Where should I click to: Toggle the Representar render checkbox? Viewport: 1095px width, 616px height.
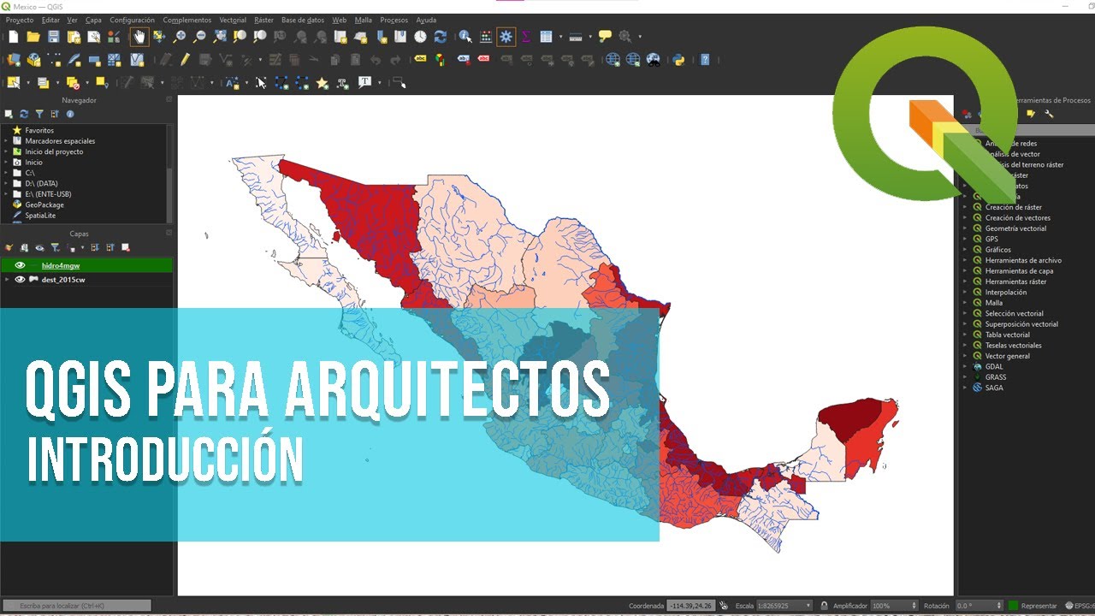(x=1014, y=606)
